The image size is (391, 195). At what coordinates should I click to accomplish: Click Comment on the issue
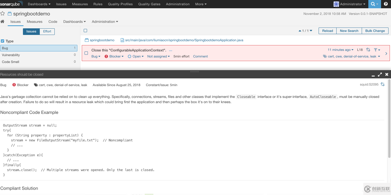200,56
